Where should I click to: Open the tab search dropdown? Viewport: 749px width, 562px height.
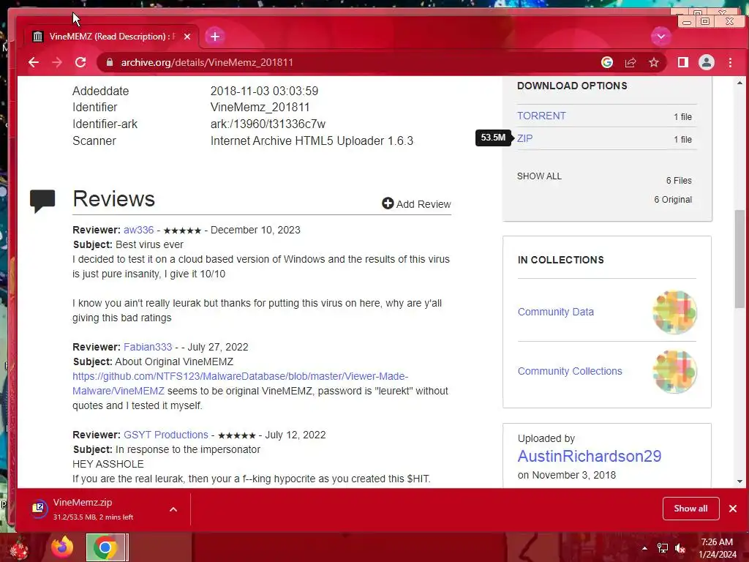[x=660, y=37]
